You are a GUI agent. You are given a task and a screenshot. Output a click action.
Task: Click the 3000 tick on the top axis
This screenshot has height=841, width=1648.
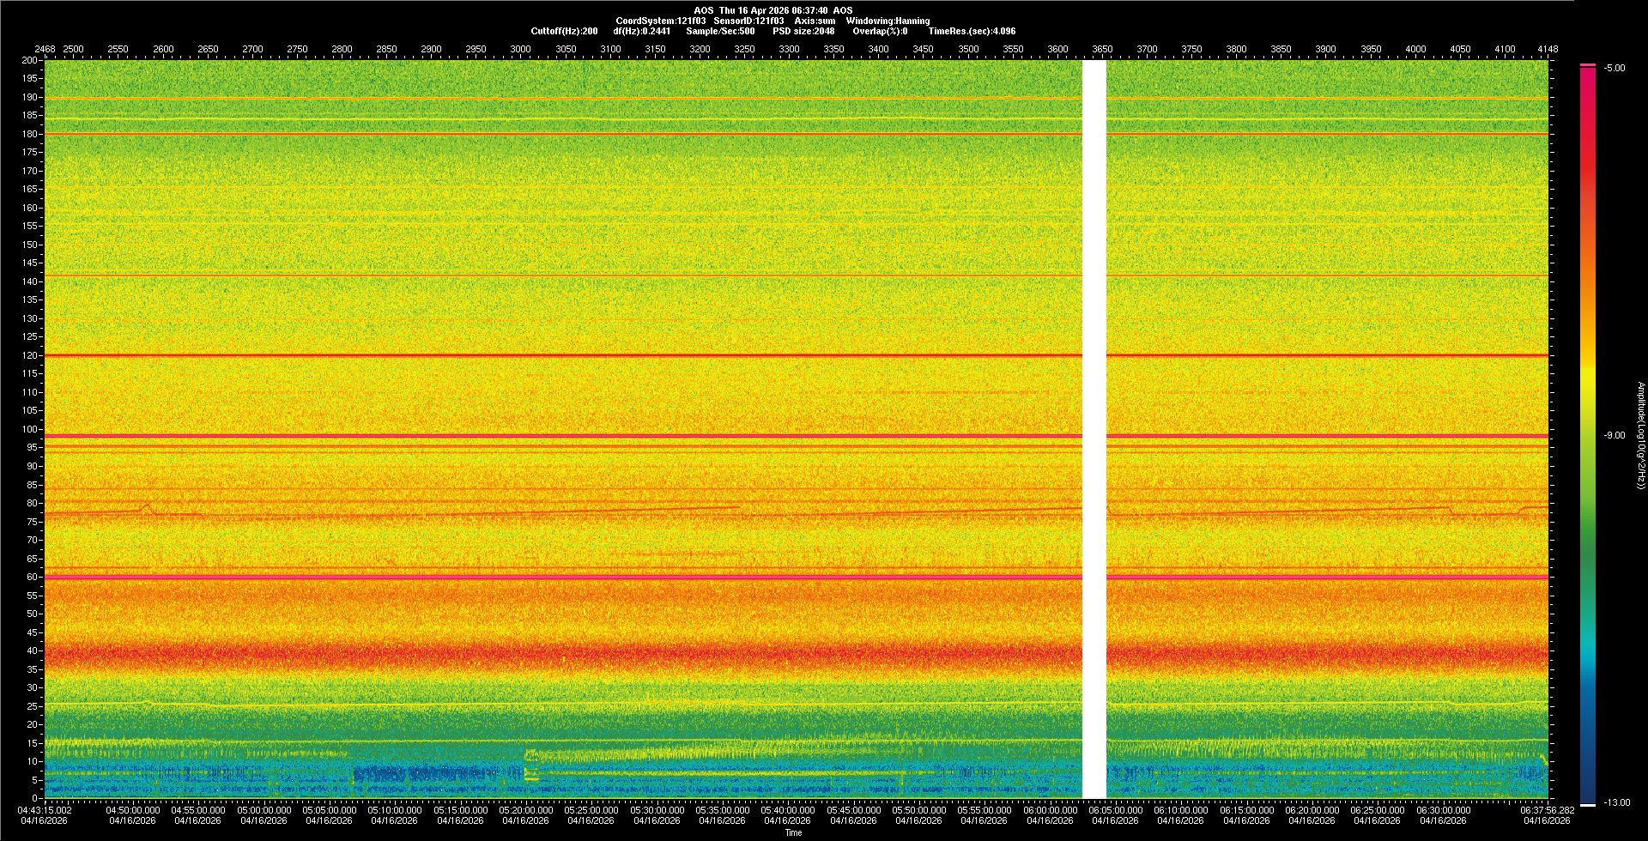click(x=520, y=50)
